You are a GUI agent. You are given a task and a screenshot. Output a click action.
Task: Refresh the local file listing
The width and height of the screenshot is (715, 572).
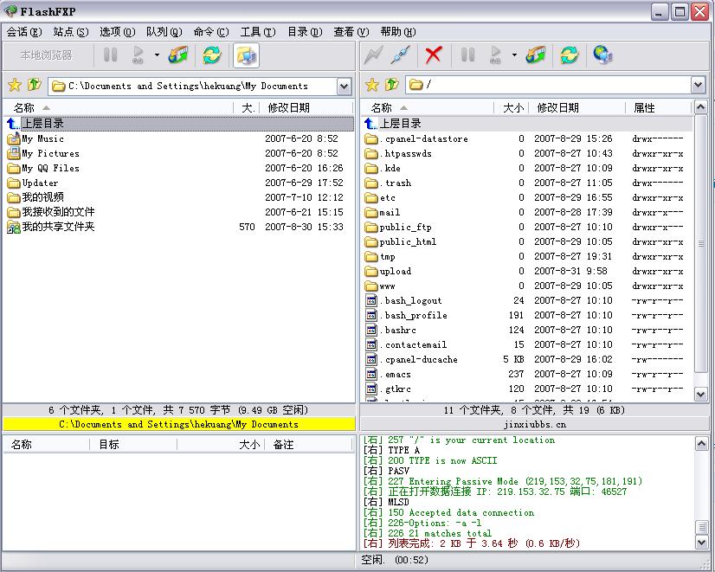point(212,55)
